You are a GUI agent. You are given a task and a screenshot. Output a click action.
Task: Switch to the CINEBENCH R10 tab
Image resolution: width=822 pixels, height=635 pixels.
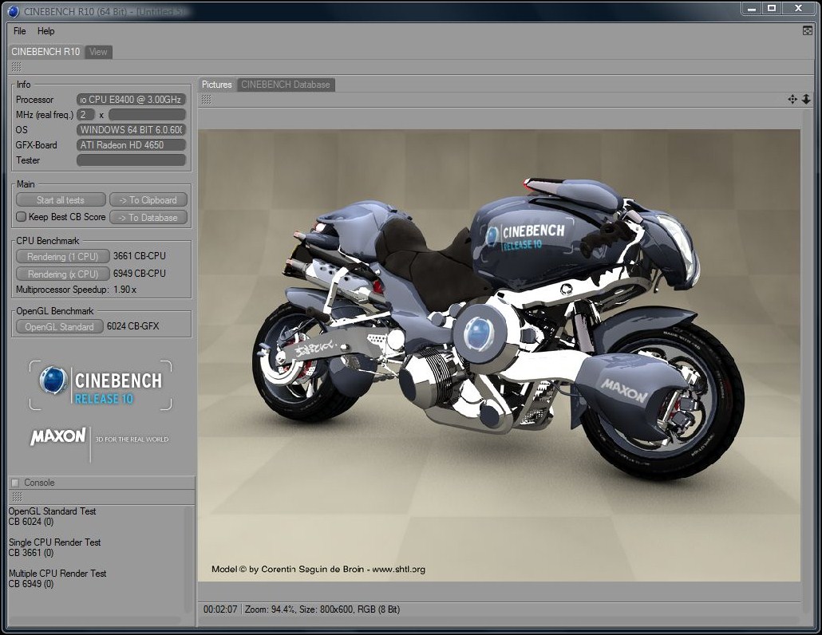click(x=45, y=51)
